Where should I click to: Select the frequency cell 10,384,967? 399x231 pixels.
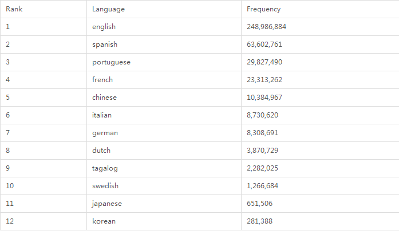[264, 98]
